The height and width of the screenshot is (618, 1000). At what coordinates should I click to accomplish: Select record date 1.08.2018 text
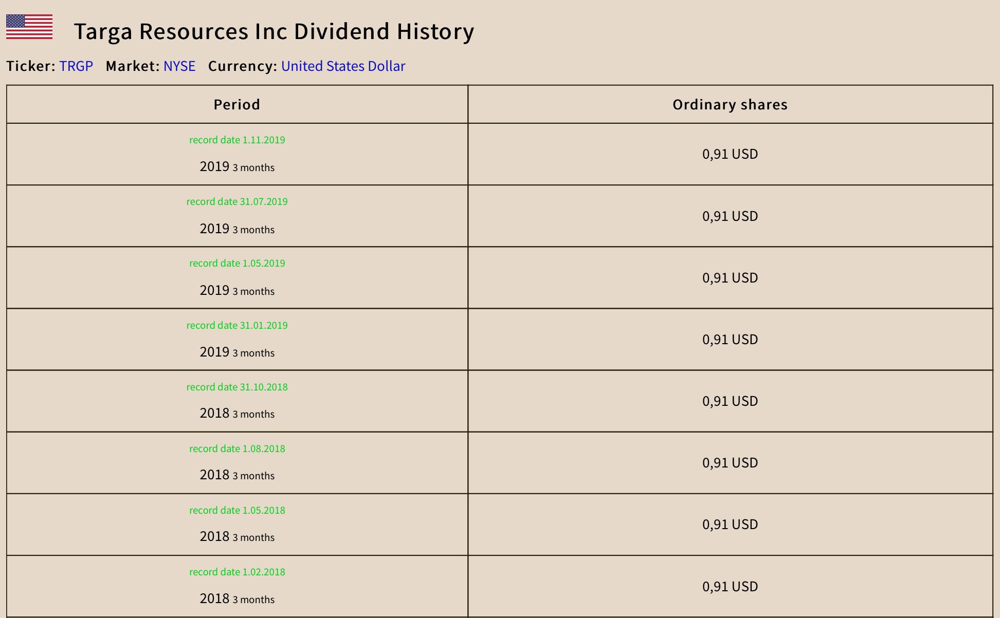pos(237,449)
